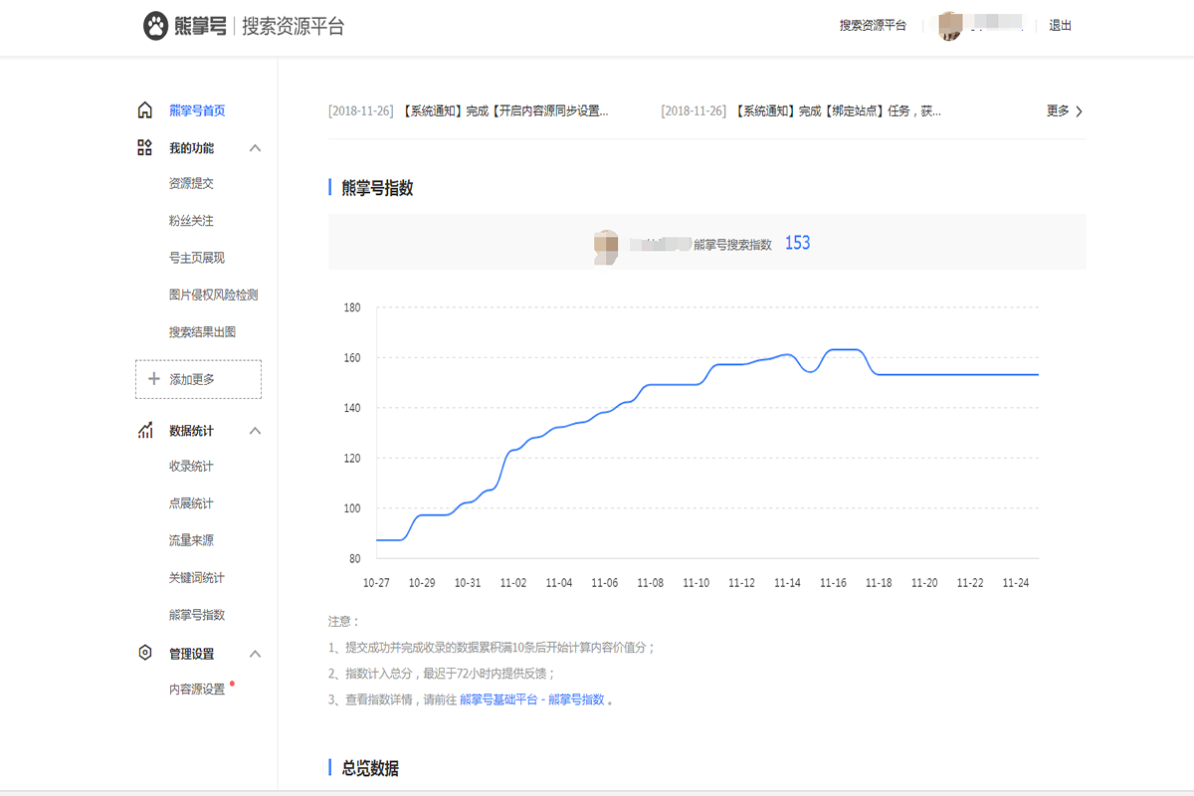
Task: Click the hexagon icon beside 管理设置
Action: [145, 653]
